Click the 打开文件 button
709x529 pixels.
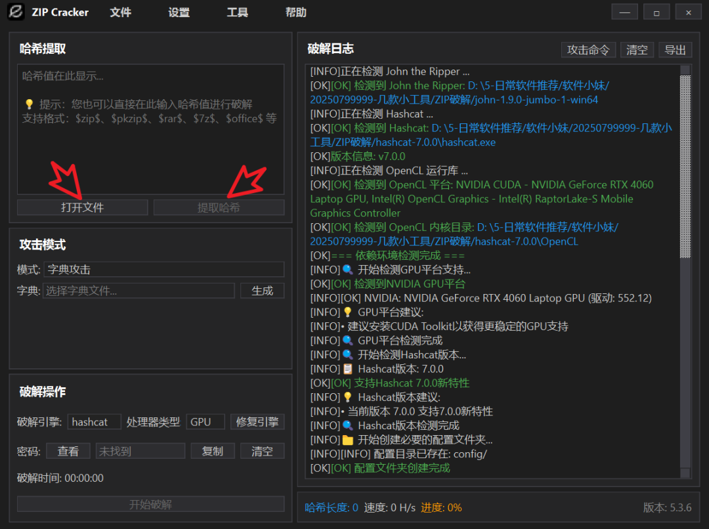81,207
